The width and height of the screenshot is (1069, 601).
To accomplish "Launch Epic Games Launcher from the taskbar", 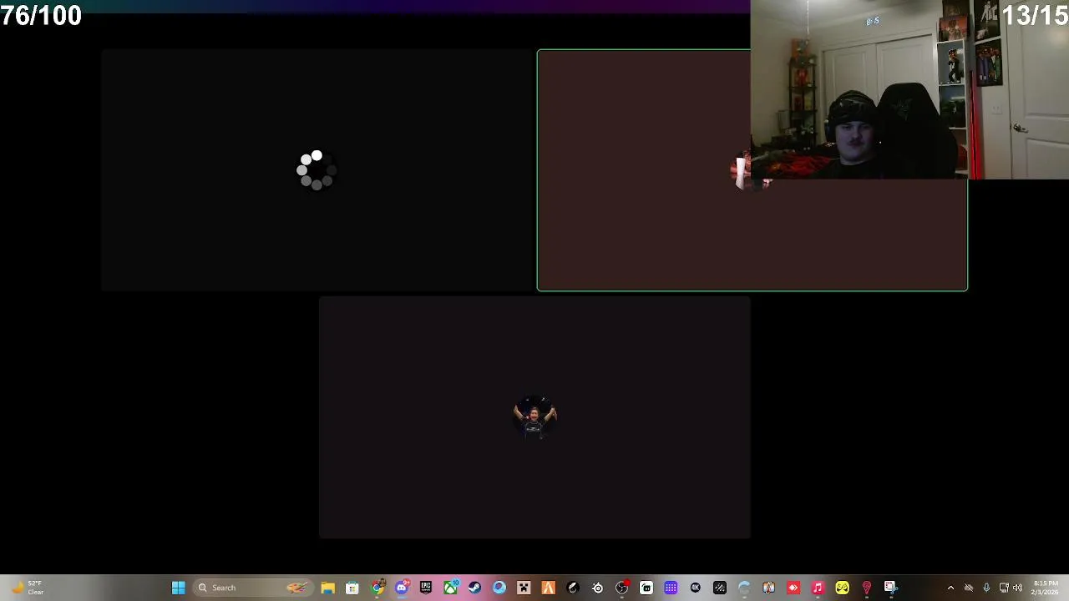I will pos(426,588).
